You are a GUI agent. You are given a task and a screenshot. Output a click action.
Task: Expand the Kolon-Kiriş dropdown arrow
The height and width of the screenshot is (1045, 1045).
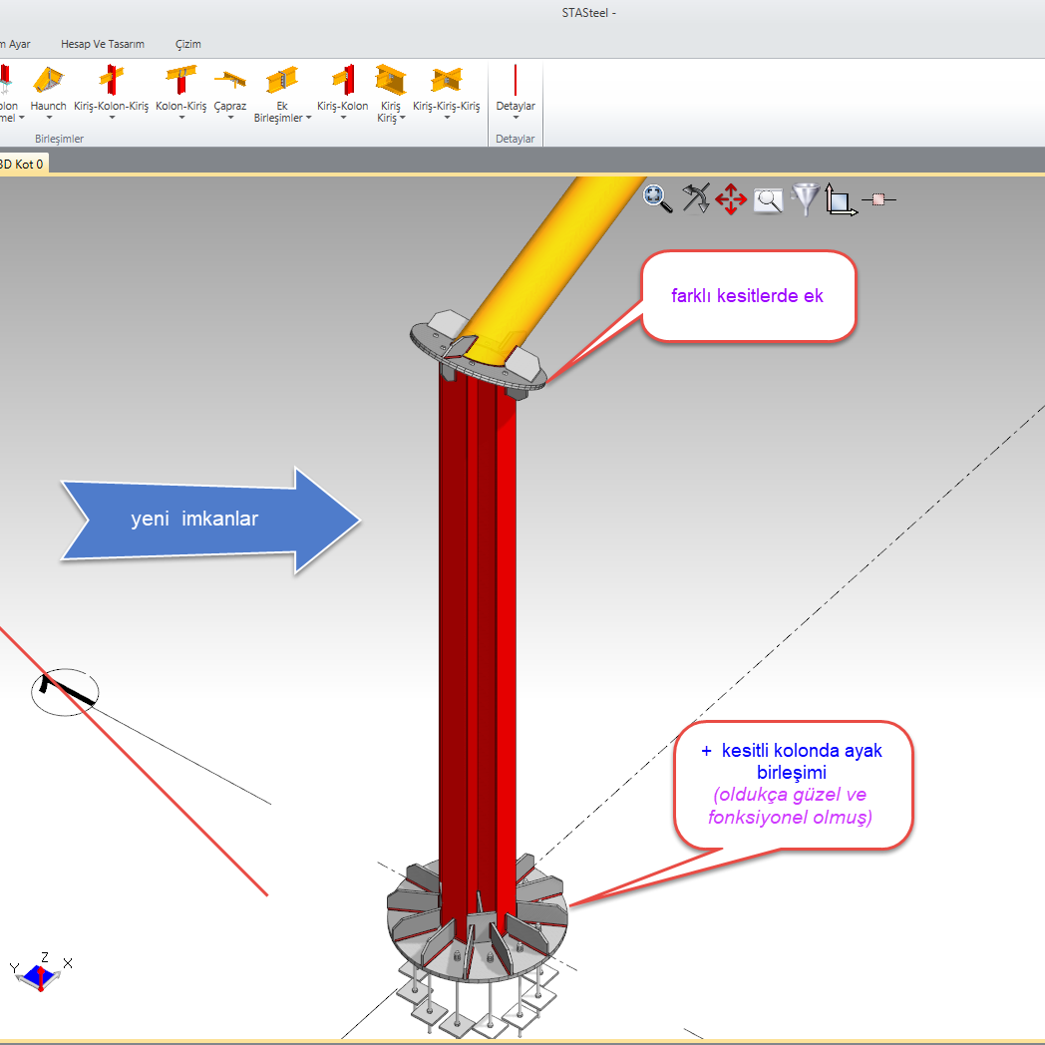(x=181, y=118)
